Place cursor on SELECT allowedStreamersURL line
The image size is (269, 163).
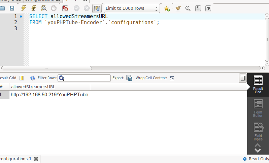pos(69,17)
